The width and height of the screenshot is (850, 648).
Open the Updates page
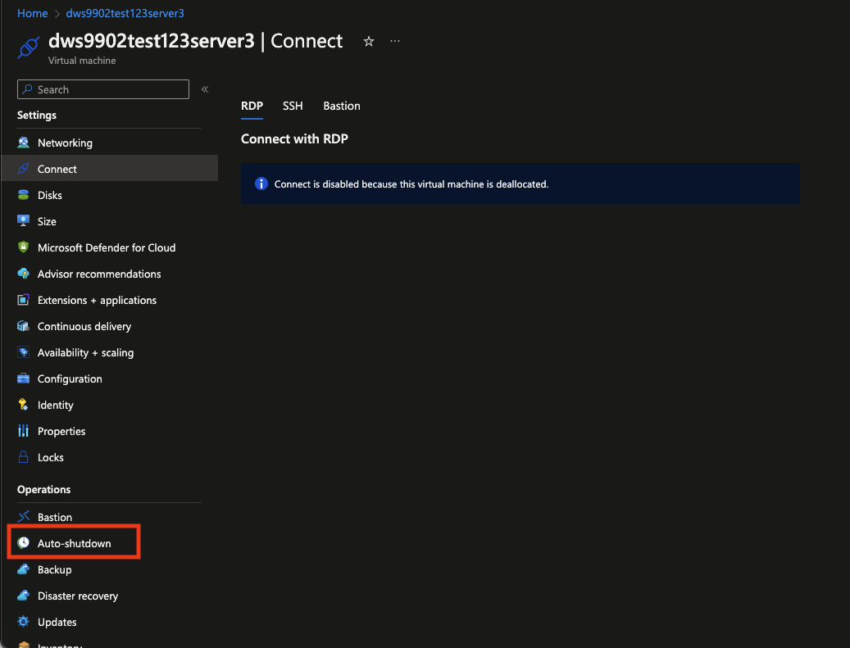point(110,622)
